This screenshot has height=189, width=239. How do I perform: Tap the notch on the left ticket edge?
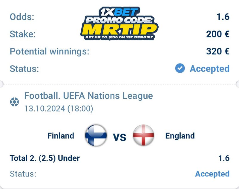(1, 83)
